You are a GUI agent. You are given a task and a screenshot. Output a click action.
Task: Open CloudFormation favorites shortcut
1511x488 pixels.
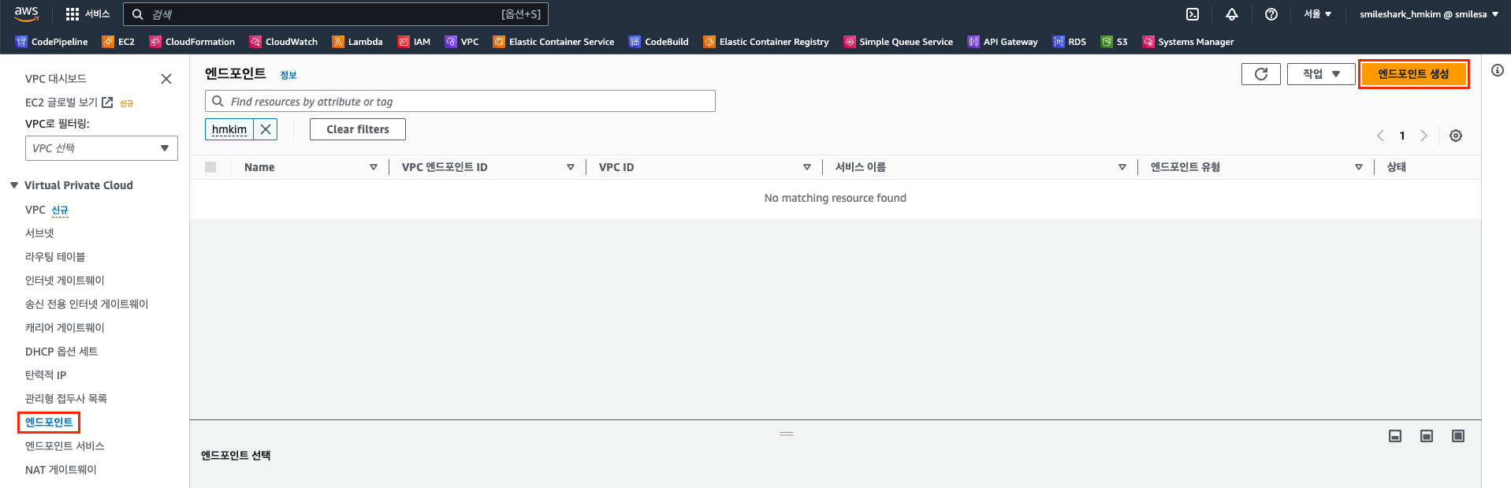click(192, 42)
